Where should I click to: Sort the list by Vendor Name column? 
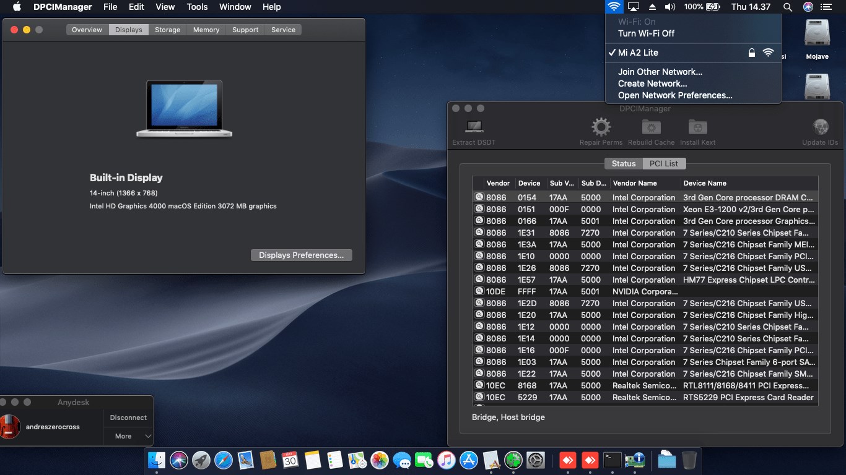point(634,183)
